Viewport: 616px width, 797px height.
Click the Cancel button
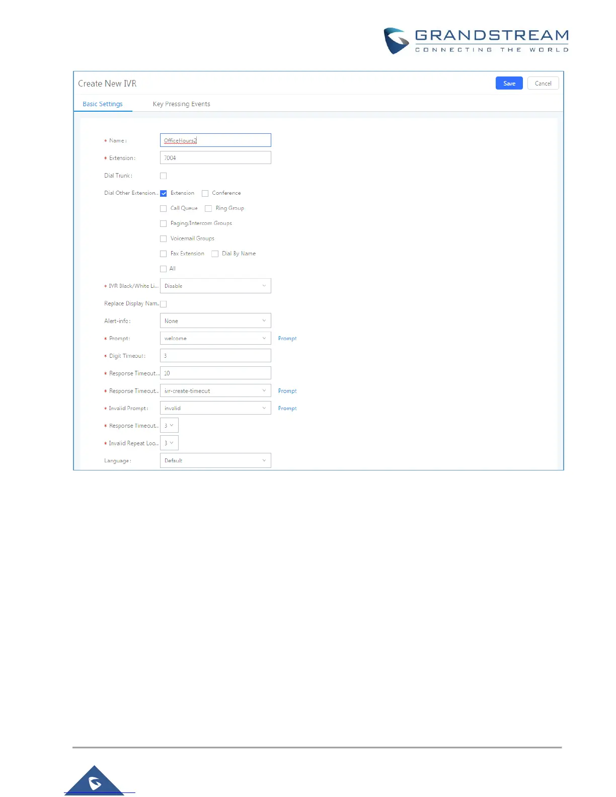[x=543, y=84]
